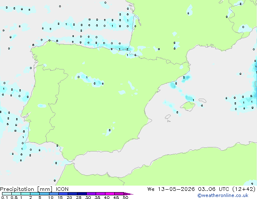257x199 pixels.
Task: Click the 'ICON' model name label
Action: coord(62,189)
